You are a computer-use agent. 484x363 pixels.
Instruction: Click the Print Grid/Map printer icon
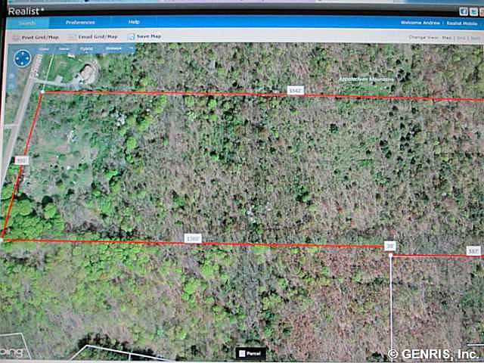click(x=16, y=36)
